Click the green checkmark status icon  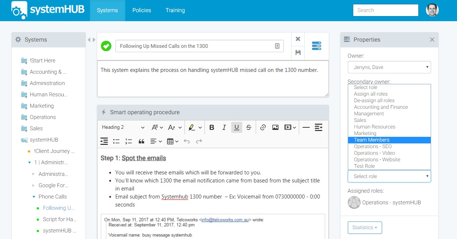106,46
